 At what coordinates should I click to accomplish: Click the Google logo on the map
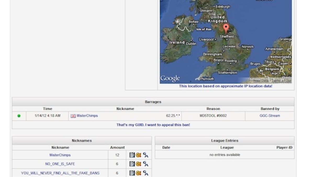[x=170, y=78]
